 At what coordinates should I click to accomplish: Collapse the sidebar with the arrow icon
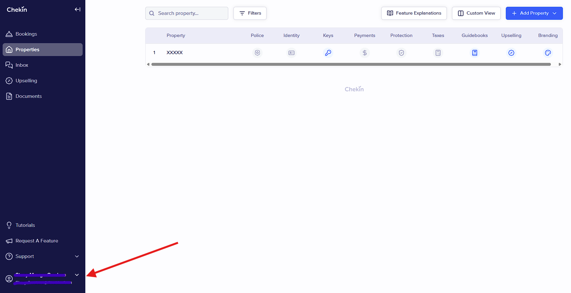[x=77, y=9]
